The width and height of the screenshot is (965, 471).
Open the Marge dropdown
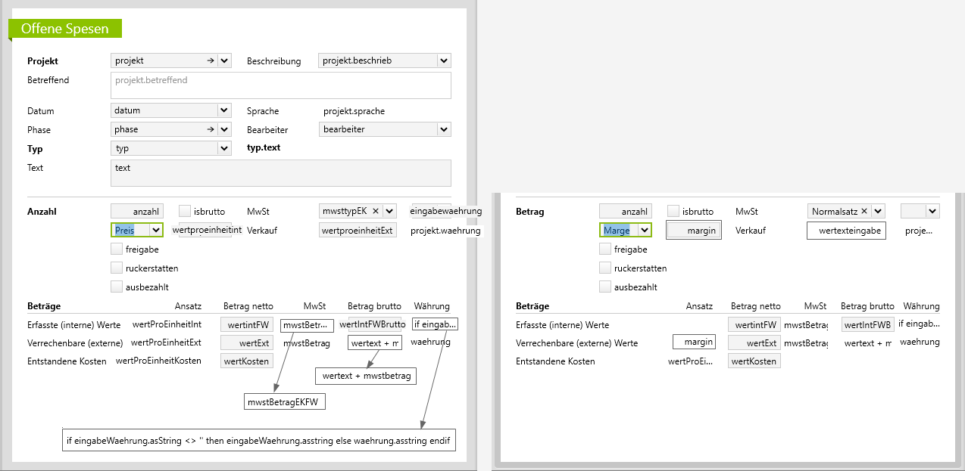[x=645, y=231]
